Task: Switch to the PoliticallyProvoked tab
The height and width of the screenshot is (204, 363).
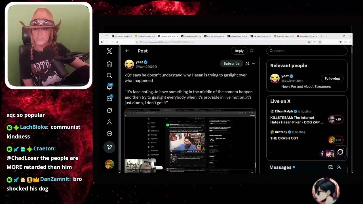Action: point(145,36)
